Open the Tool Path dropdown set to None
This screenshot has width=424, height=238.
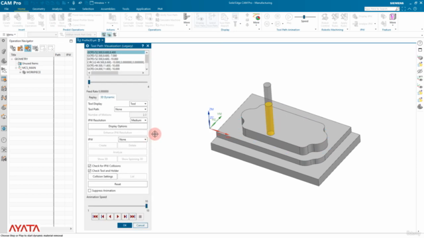131,109
